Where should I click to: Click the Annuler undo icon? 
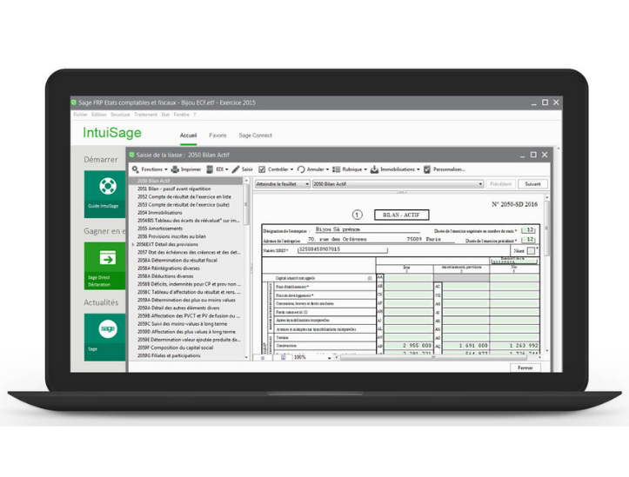[301, 169]
